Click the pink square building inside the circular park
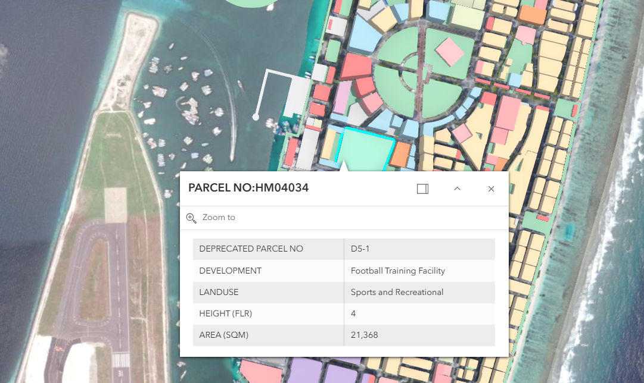 click(450, 51)
